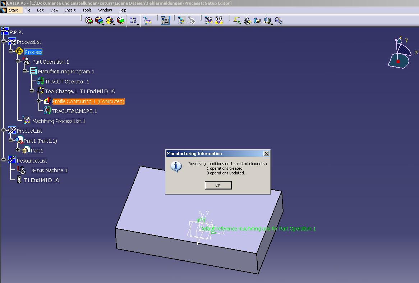Open dropdown arrow below the Facing operation icon
419x283 pixels.
point(103,24)
